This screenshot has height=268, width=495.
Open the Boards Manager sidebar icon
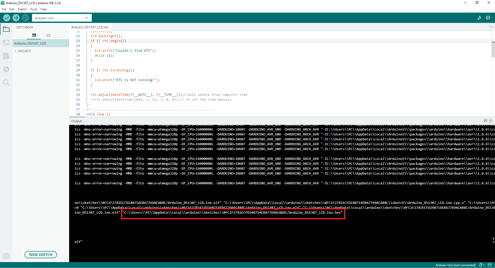[x=6, y=42]
